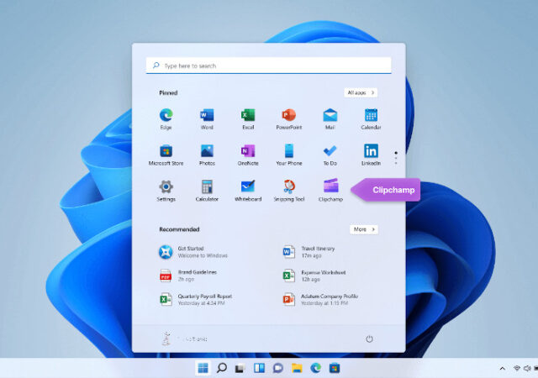Start the Your Phone app
538x378 pixels.
click(289, 151)
